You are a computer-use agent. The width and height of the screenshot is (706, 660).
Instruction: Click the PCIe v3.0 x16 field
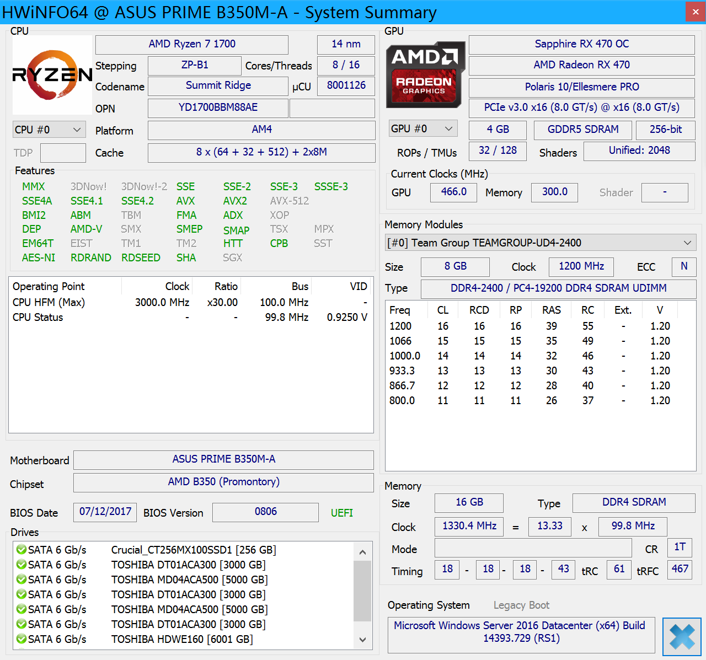(x=581, y=108)
